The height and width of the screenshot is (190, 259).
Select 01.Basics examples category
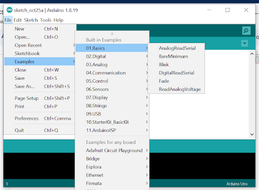click(112, 48)
